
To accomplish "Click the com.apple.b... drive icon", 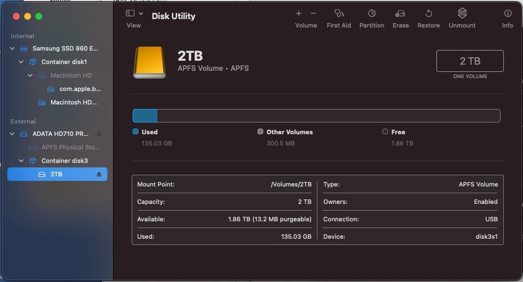I will click(x=51, y=89).
